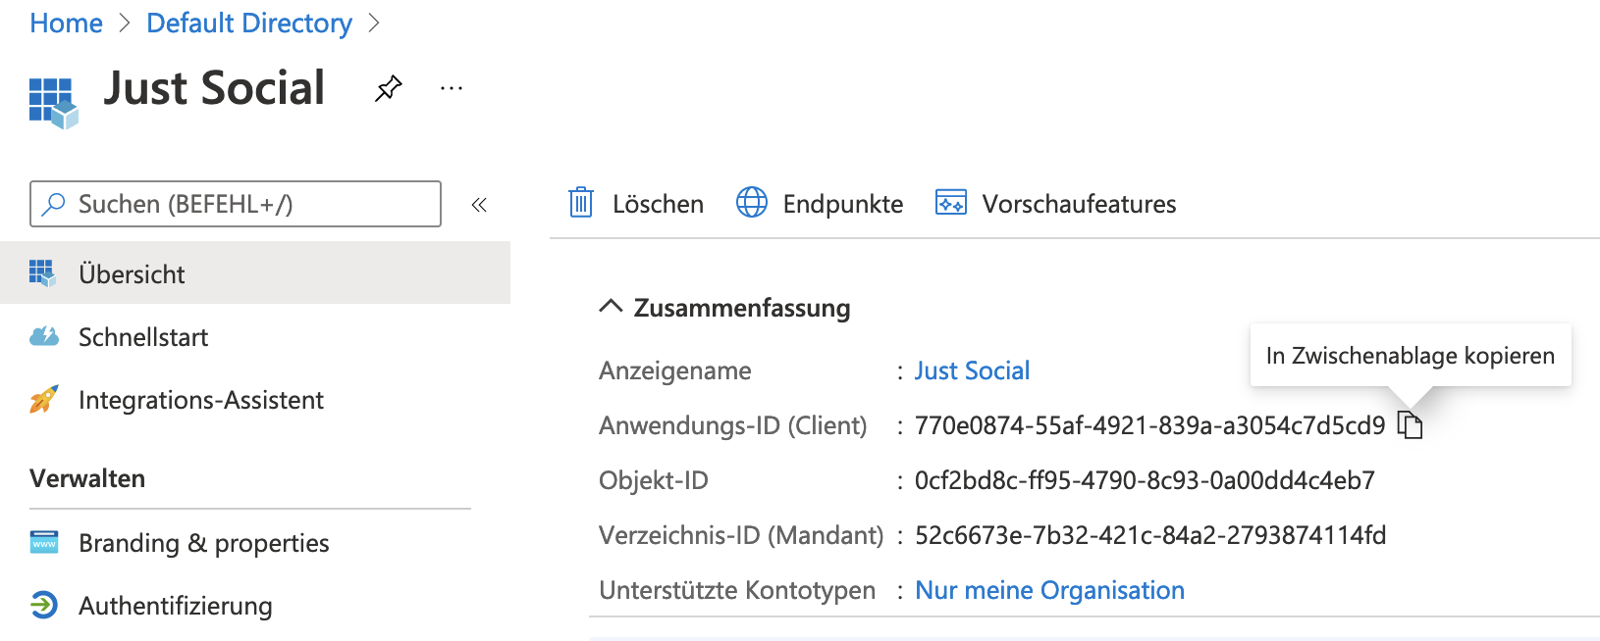Click the Just Social page title
The height and width of the screenshot is (641, 1600).
(x=214, y=88)
